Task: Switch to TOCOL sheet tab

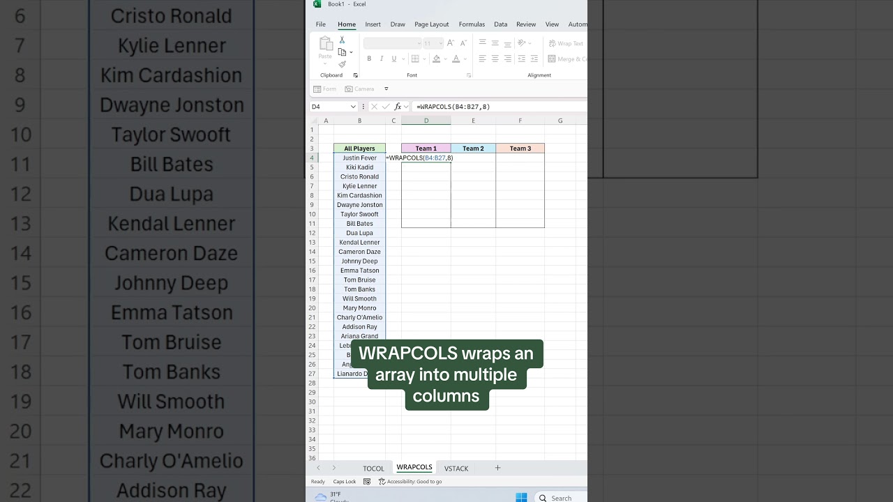Action: point(373,469)
